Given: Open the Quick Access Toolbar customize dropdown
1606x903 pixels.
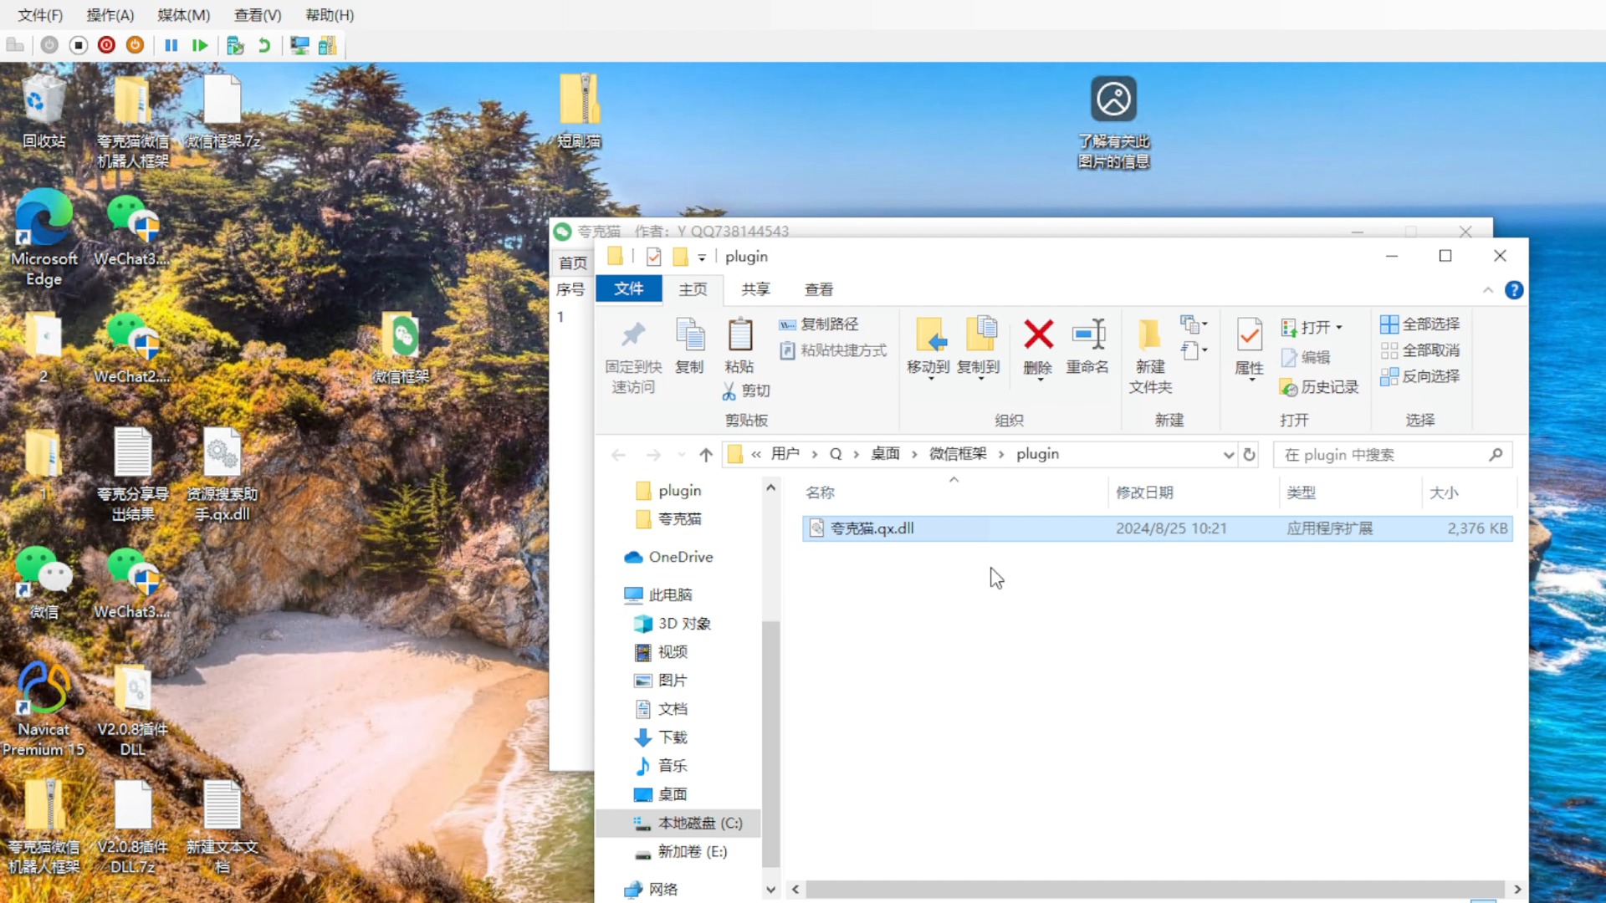Looking at the screenshot, I should click(702, 257).
